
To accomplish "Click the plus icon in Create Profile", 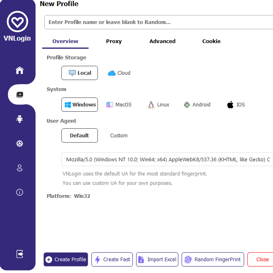I will 49,260.
